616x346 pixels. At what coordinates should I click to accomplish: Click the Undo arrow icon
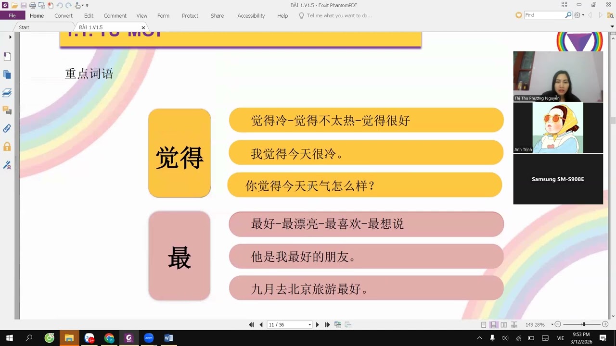[x=60, y=5]
